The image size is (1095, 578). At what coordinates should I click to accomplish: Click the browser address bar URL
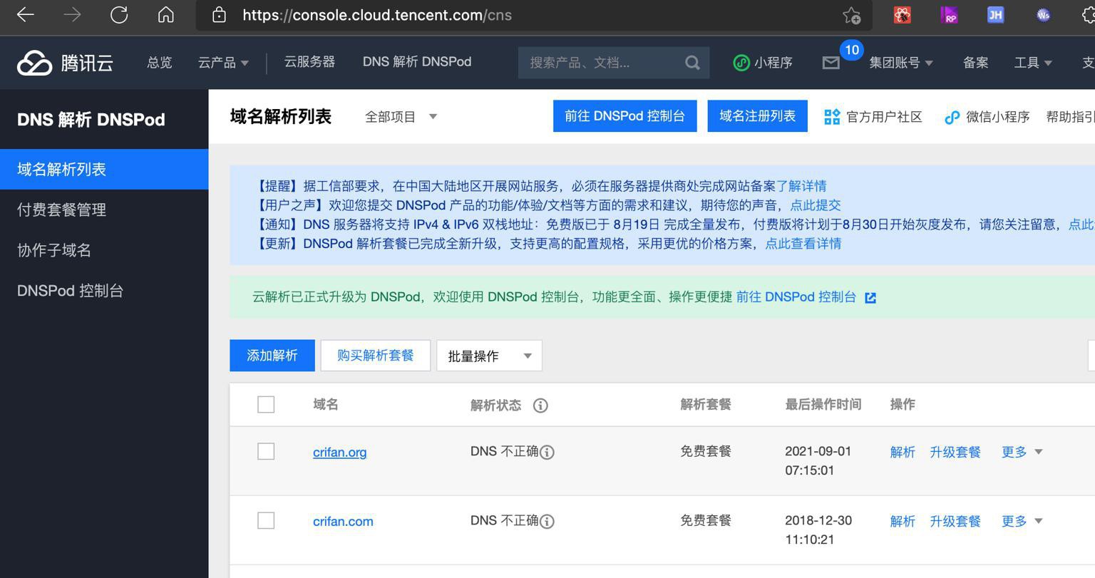coord(377,15)
